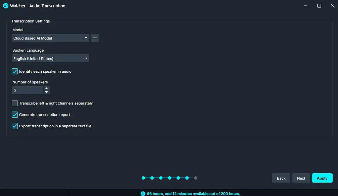Apply the transcription settings

point(322,178)
